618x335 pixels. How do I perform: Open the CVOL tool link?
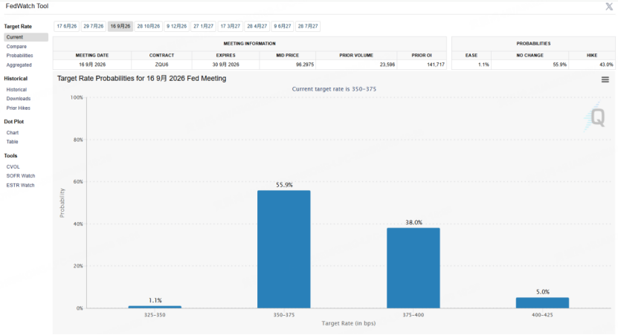point(13,167)
